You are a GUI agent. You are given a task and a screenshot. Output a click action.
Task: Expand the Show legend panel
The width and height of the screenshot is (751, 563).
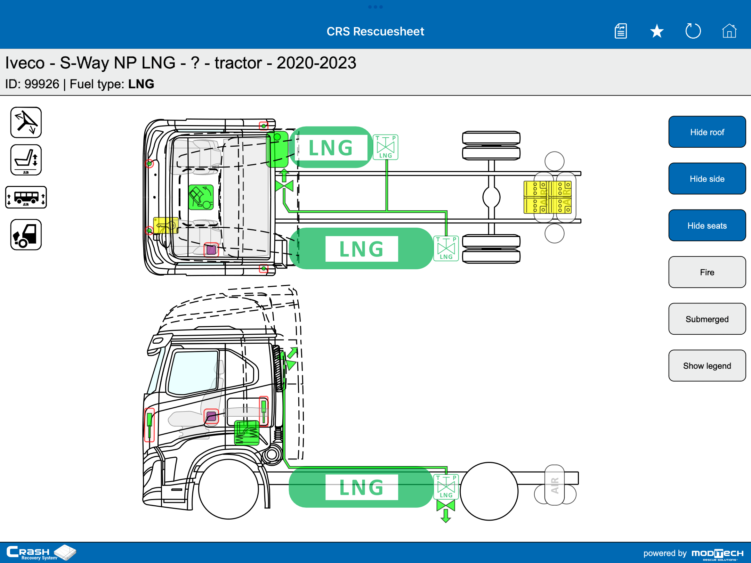pyautogui.click(x=707, y=366)
